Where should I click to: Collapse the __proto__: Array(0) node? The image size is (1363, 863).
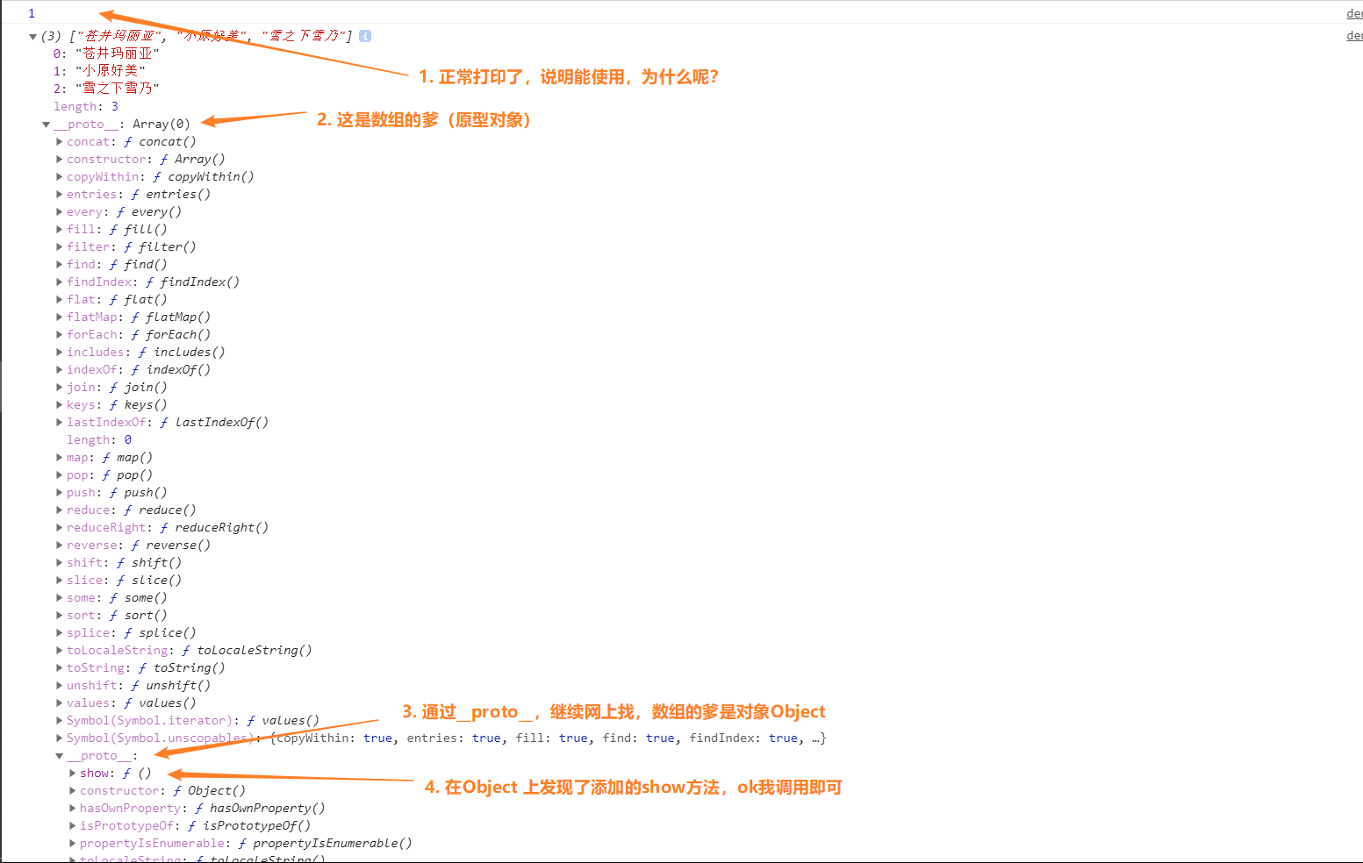pos(46,125)
